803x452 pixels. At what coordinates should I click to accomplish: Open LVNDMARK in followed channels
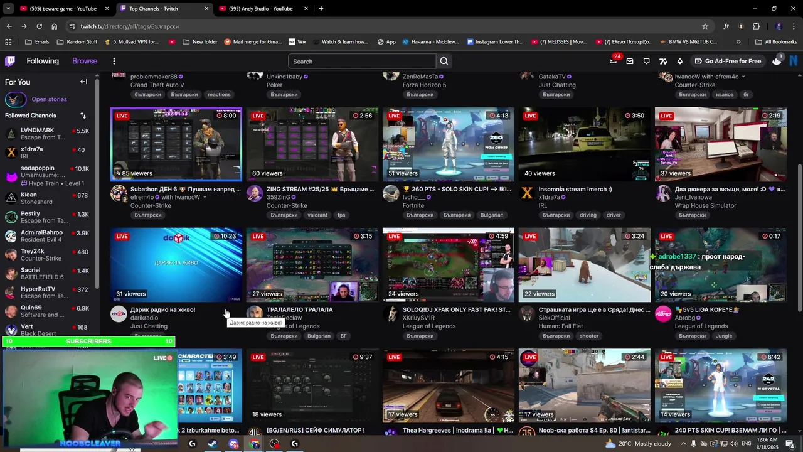coord(48,134)
